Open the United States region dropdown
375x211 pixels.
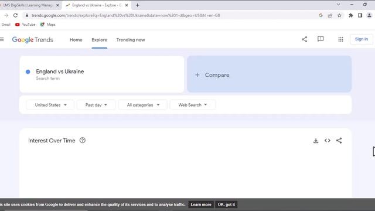(x=50, y=105)
